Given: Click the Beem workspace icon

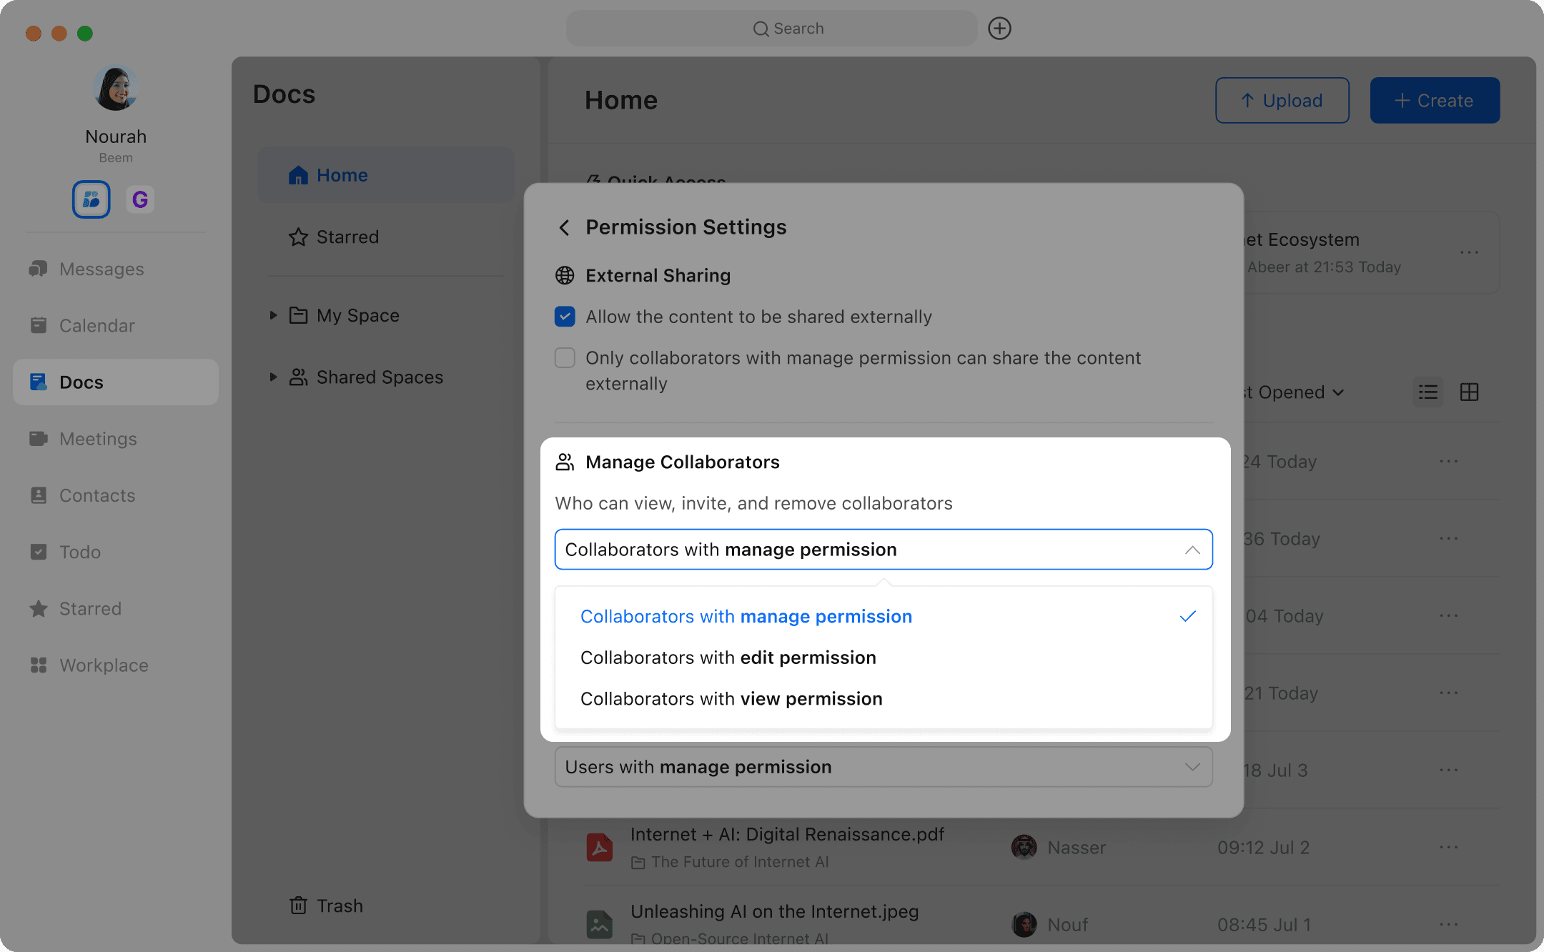Looking at the screenshot, I should 91,199.
